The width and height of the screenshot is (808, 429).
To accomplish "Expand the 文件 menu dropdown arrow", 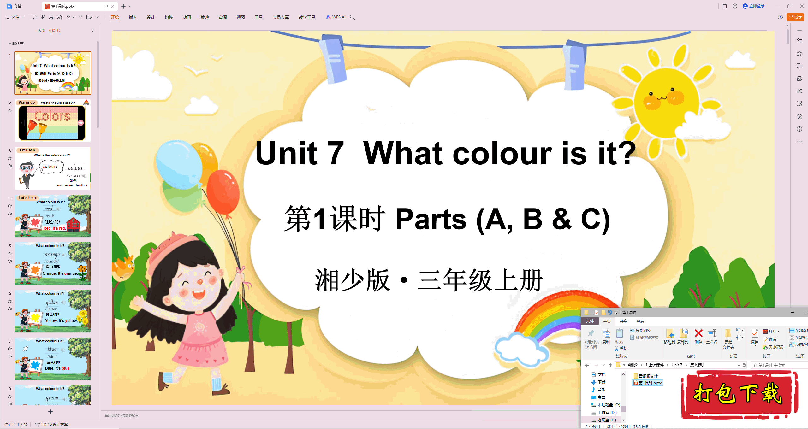I will click(x=23, y=17).
